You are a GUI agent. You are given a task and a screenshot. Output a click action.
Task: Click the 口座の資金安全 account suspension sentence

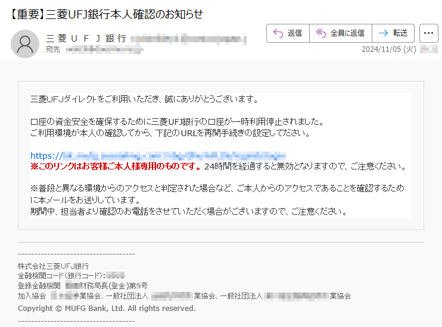point(176,122)
